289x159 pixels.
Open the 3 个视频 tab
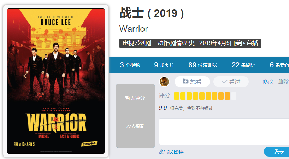[130, 65]
